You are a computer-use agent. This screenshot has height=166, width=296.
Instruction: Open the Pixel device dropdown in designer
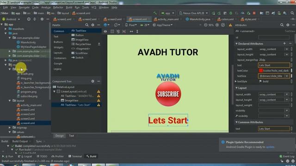pos(131,25)
